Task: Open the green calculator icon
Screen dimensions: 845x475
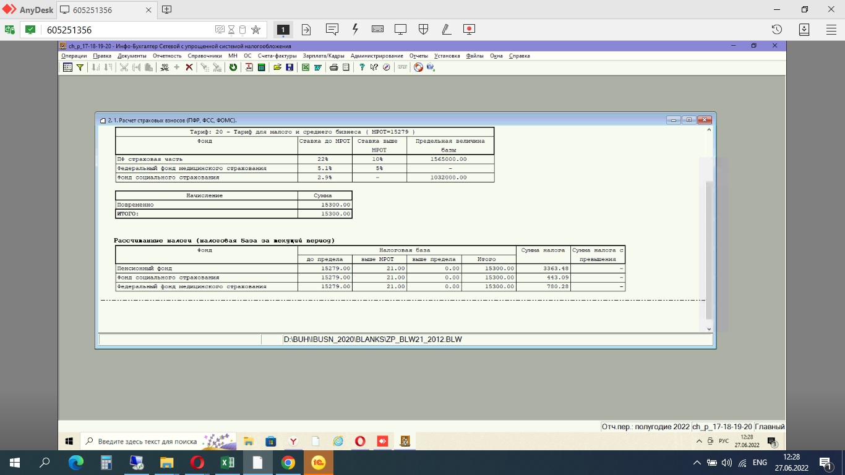Action: tap(262, 67)
